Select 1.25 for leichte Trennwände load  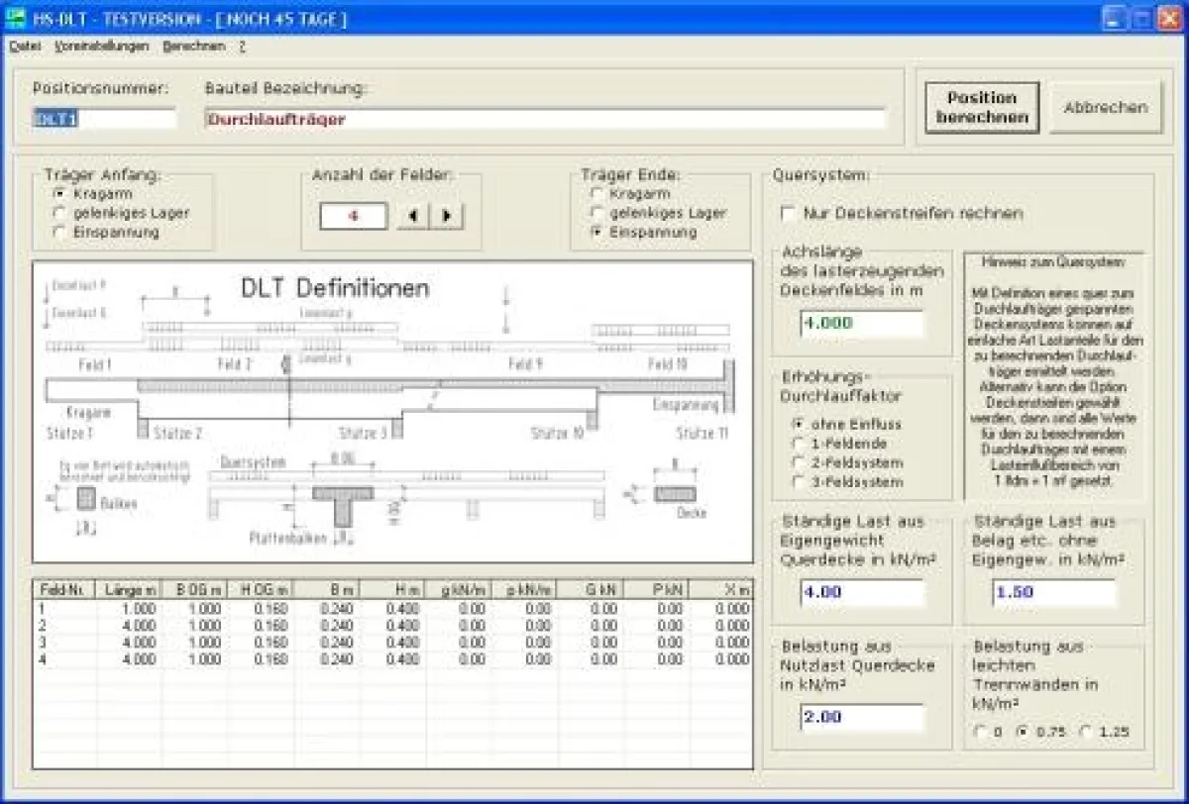click(1085, 733)
